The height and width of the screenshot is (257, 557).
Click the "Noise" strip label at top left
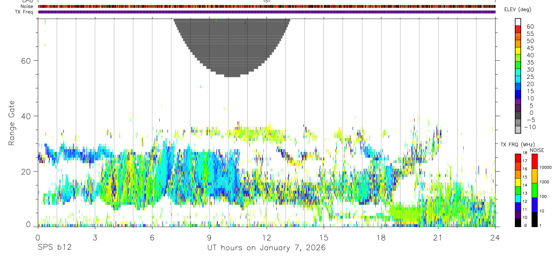27,6
